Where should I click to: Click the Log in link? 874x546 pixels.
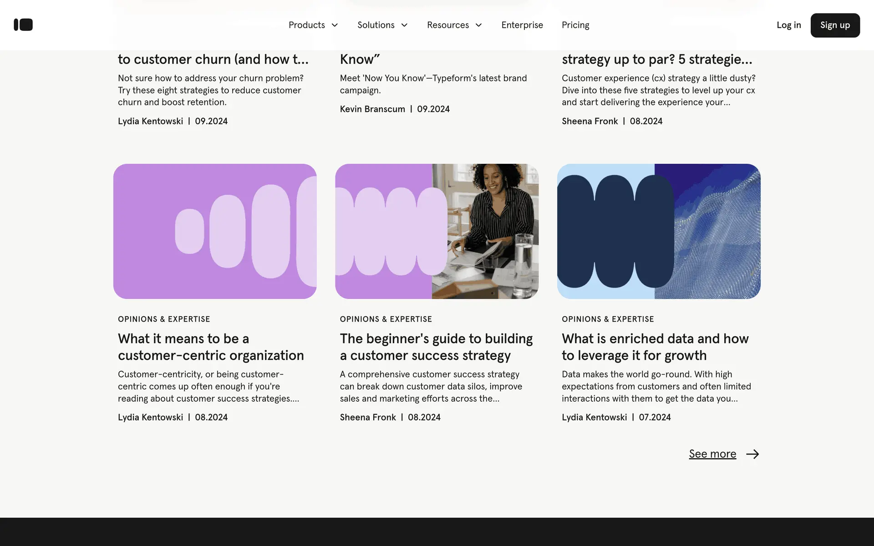click(x=788, y=25)
